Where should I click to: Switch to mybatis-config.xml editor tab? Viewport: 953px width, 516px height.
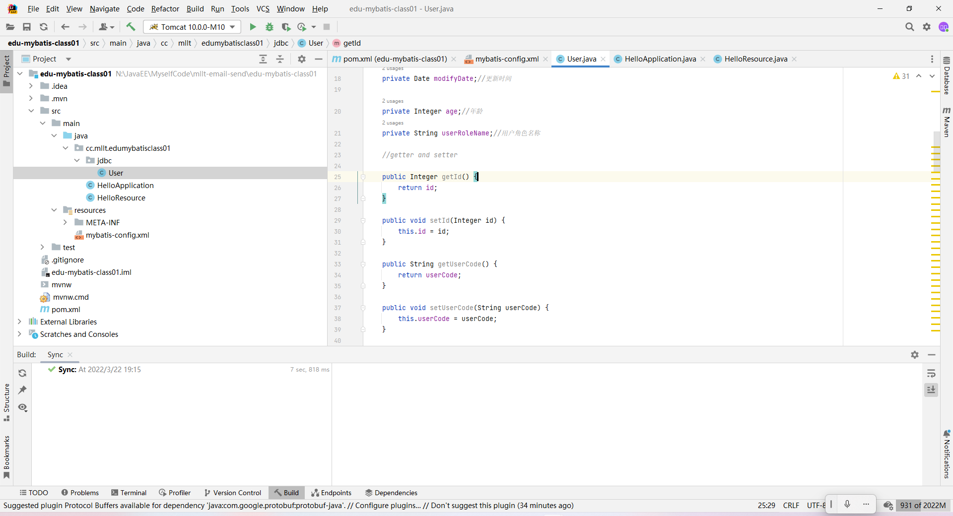tap(507, 59)
